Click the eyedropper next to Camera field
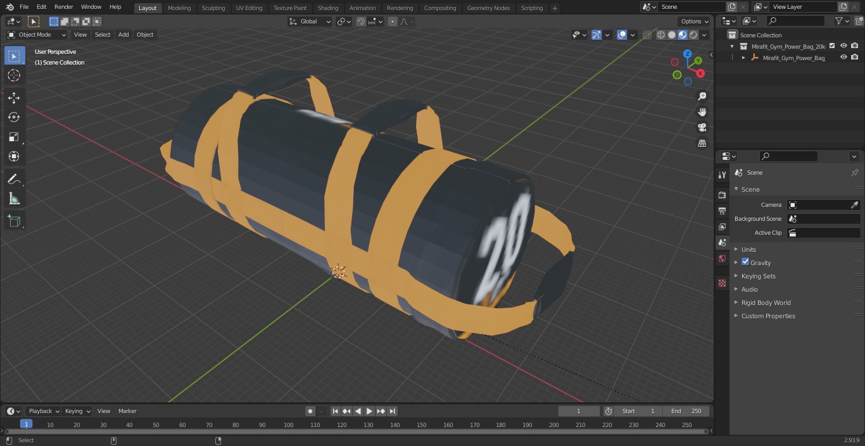865x446 pixels. [854, 205]
